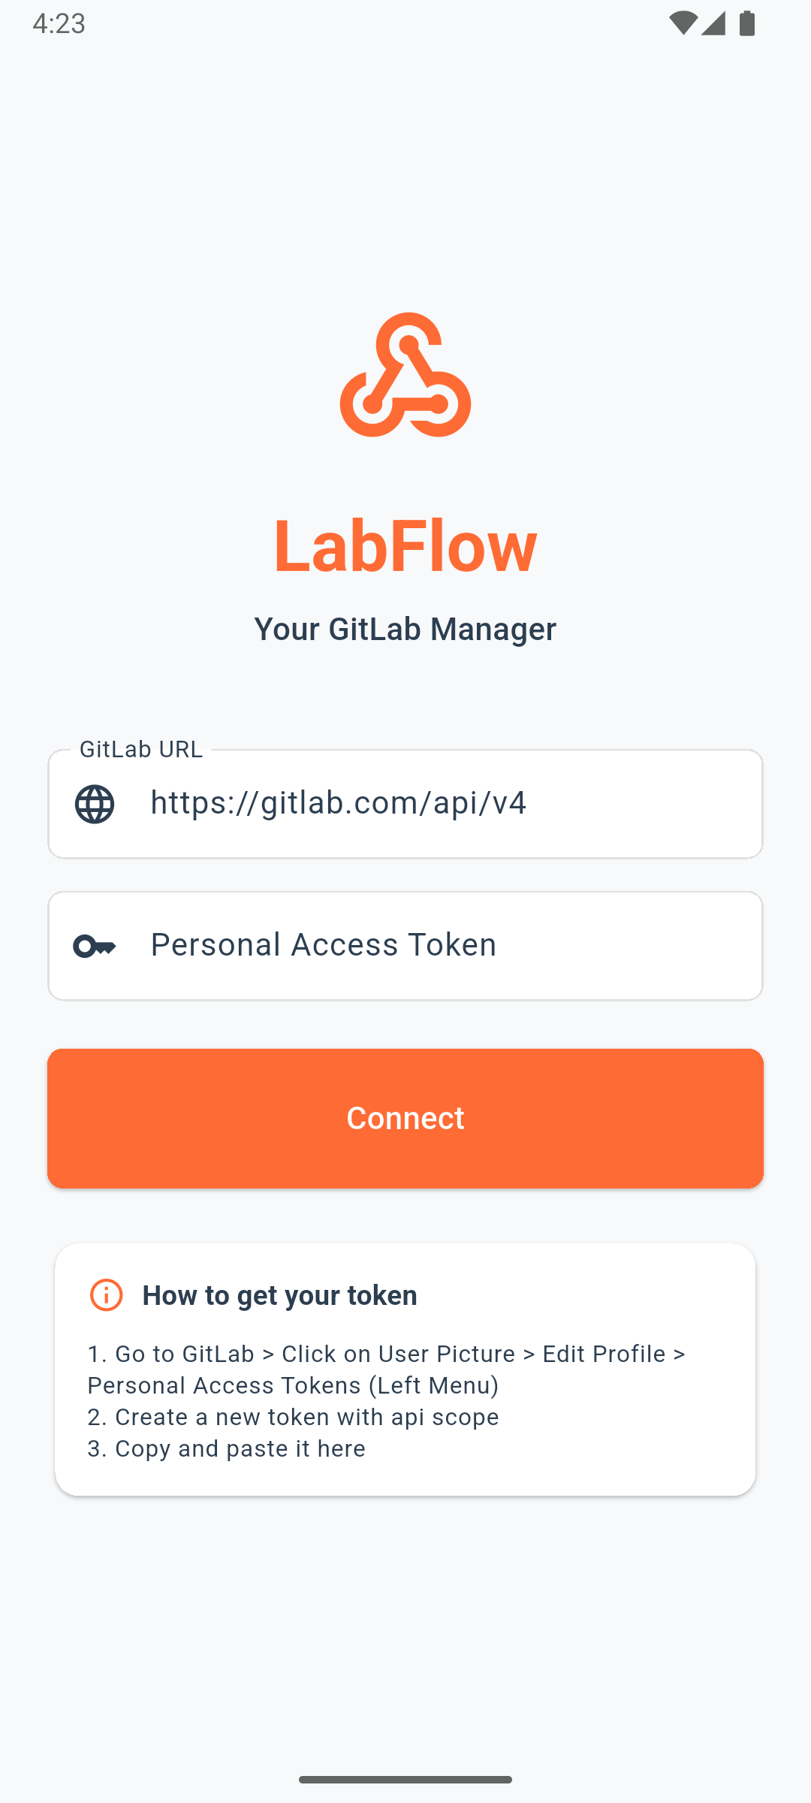Click the globe icon in GitLab URL field
811x1803 pixels.
coord(95,804)
